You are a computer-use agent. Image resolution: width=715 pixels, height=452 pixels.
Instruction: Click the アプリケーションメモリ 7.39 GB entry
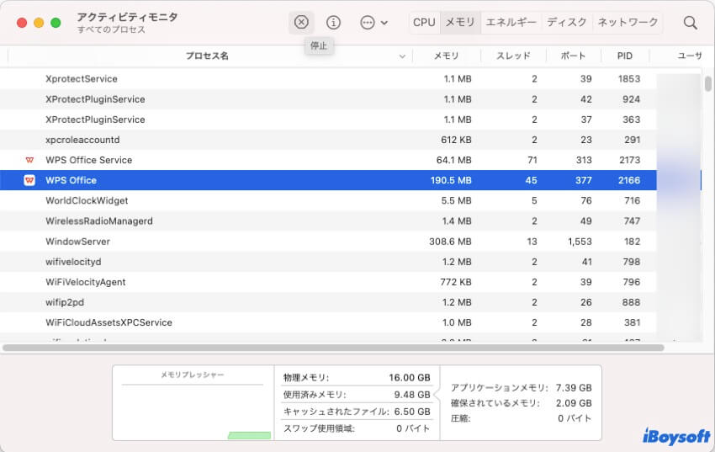pos(522,388)
